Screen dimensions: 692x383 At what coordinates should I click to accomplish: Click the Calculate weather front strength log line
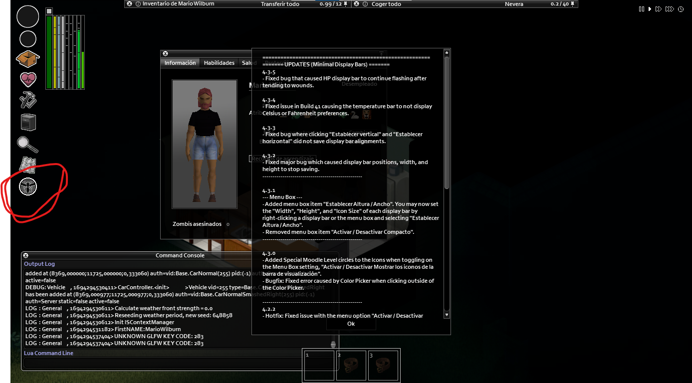(x=119, y=308)
